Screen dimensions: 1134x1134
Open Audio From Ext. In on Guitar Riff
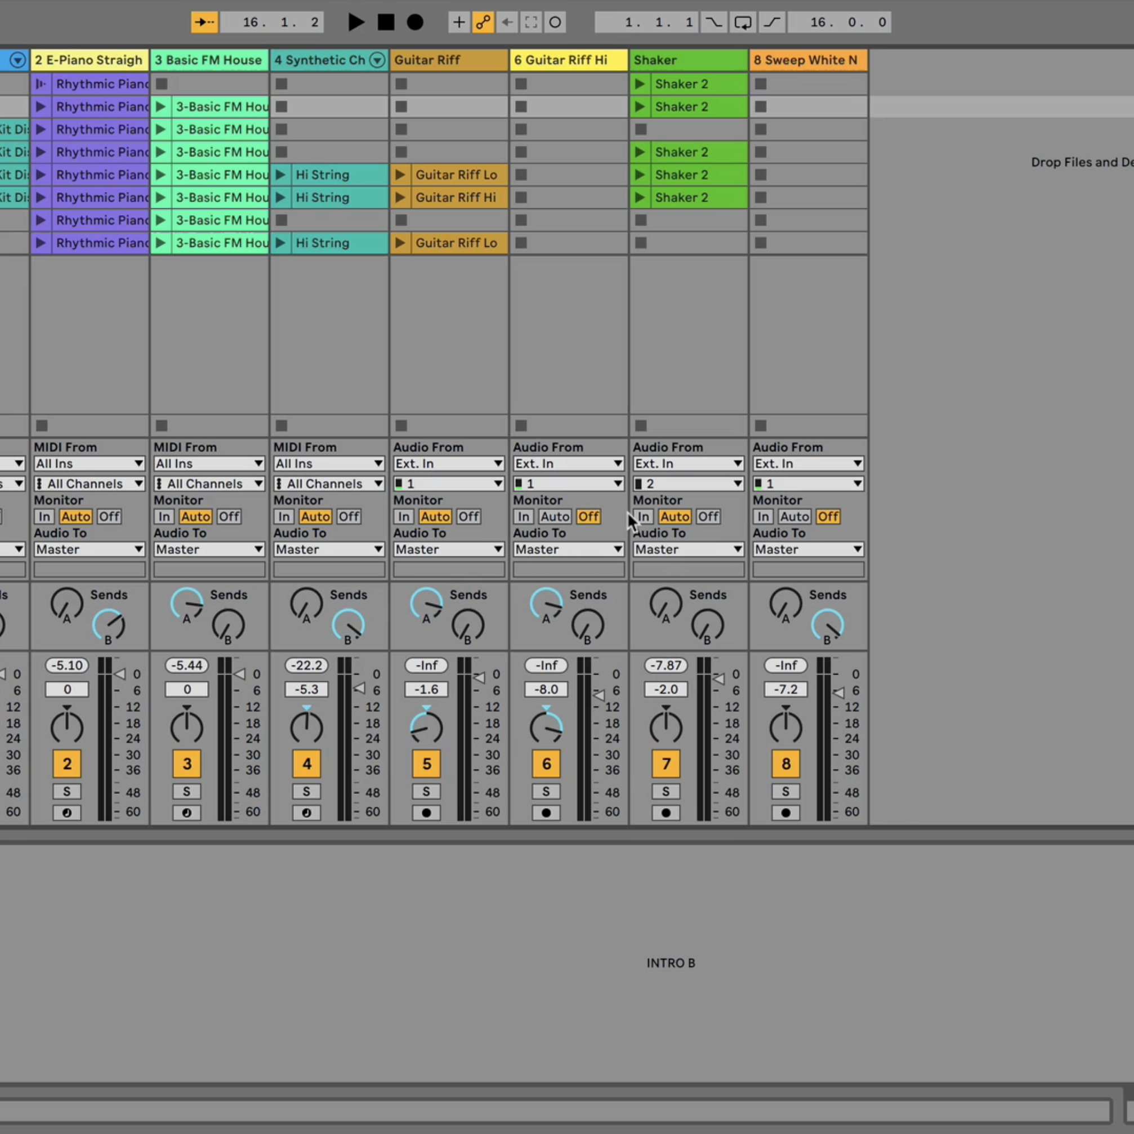tap(448, 464)
